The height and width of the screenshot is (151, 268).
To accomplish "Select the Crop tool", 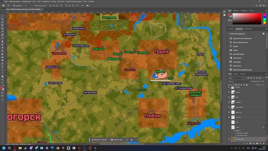I will coord(2,25).
